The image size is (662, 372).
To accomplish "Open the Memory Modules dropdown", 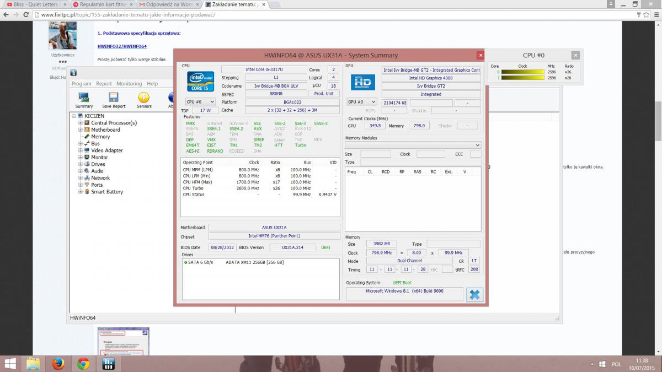I will (x=413, y=145).
